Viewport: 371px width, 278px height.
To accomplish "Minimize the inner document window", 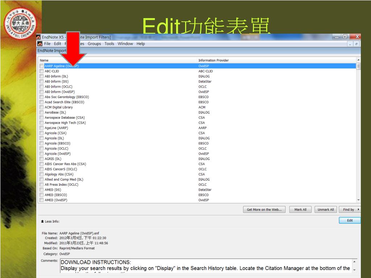I will coord(350,44).
